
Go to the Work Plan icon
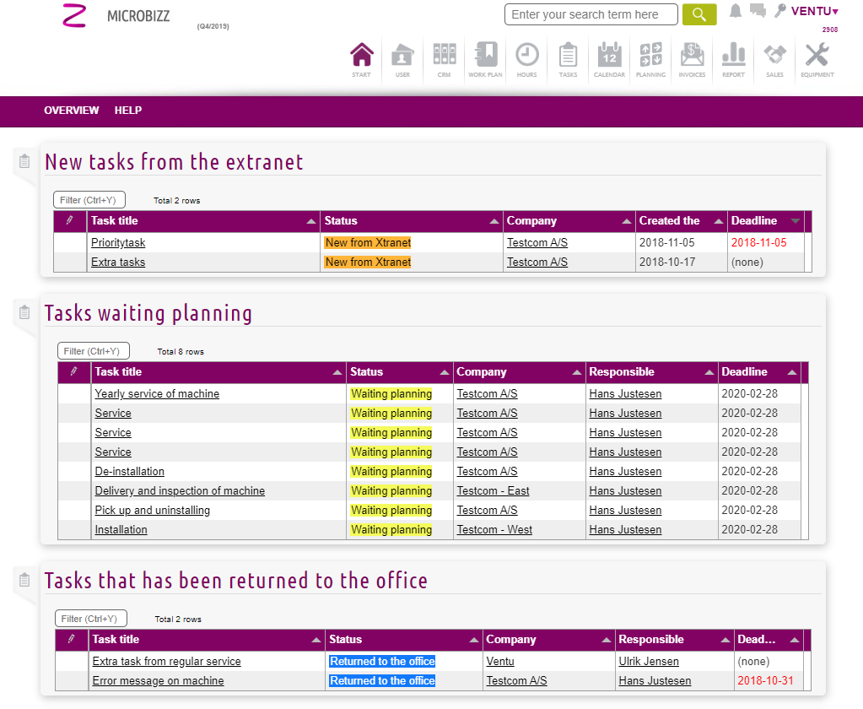[x=485, y=57]
